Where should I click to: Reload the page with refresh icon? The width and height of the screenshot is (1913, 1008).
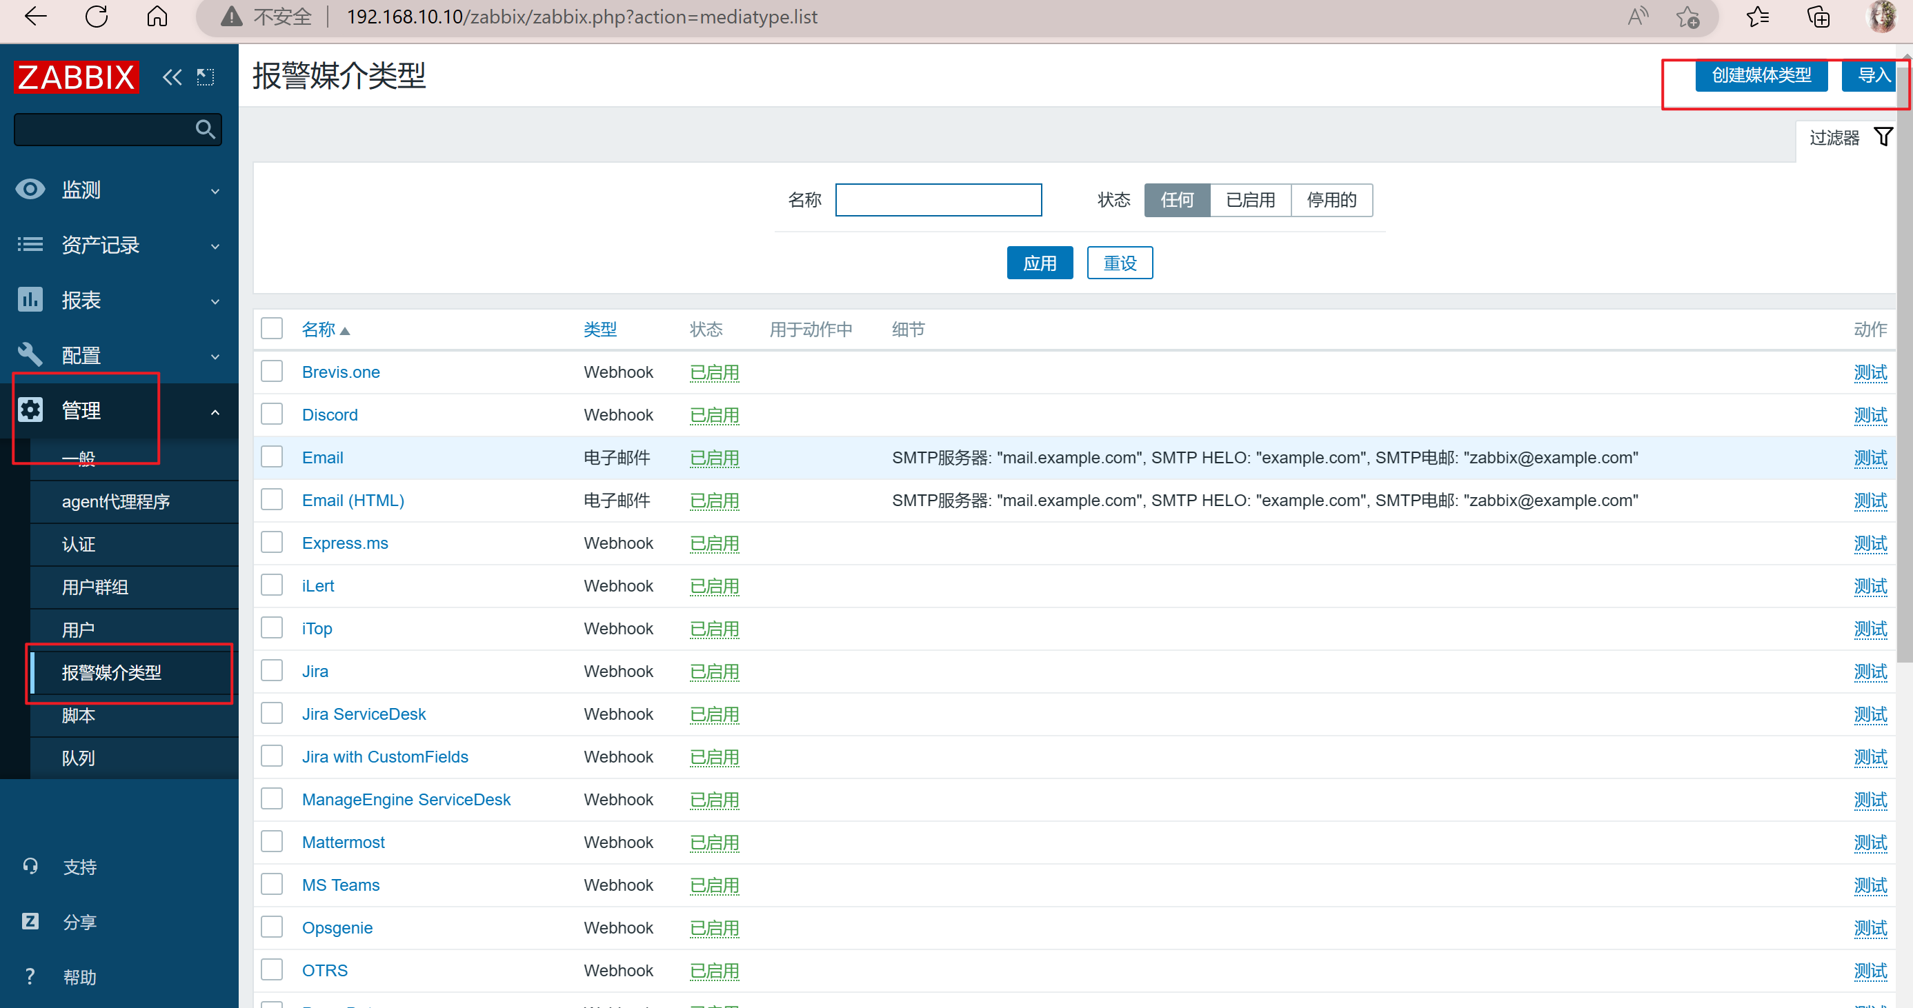[97, 17]
